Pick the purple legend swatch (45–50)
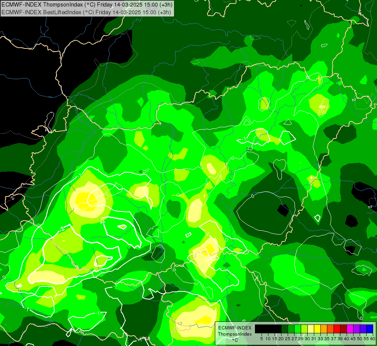The width and height of the screenshot is (377, 346). click(x=357, y=329)
